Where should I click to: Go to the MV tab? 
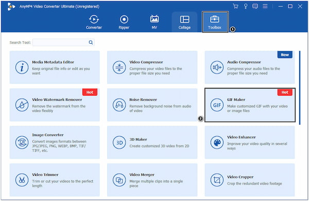coord(154,22)
